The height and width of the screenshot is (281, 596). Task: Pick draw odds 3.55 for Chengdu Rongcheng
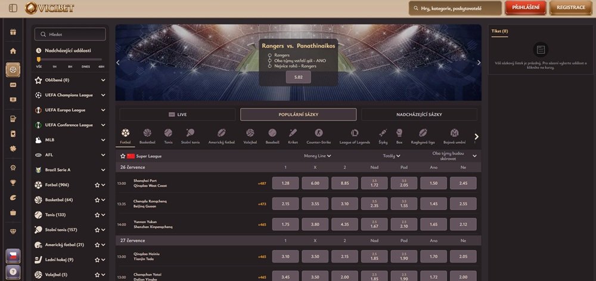click(315, 204)
